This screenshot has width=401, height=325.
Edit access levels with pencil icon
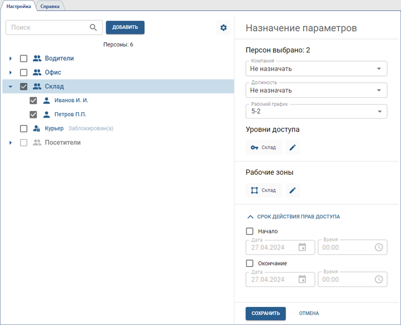click(x=292, y=148)
